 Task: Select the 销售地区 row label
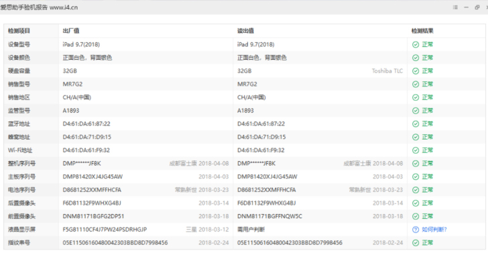19,97
